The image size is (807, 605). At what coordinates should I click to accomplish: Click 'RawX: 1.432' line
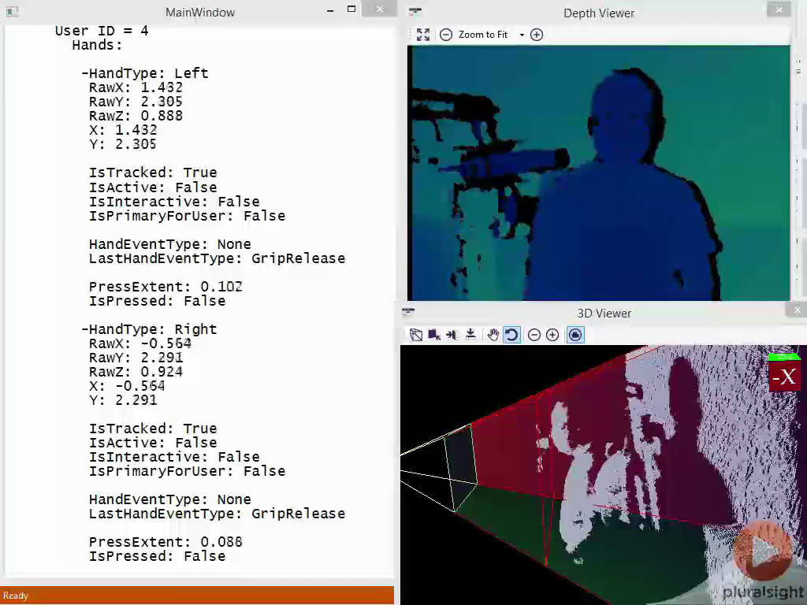(136, 87)
